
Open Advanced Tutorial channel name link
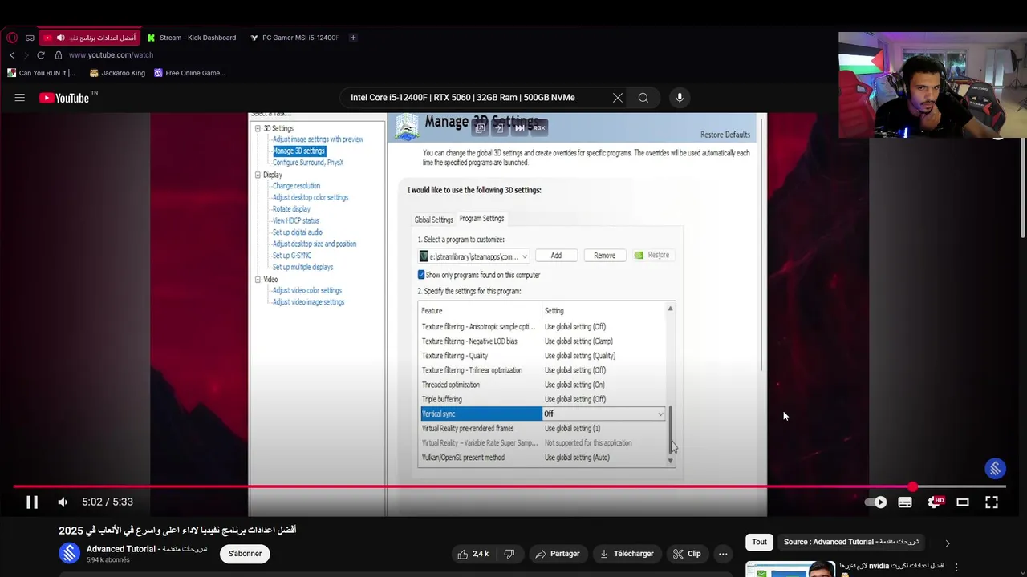147,549
